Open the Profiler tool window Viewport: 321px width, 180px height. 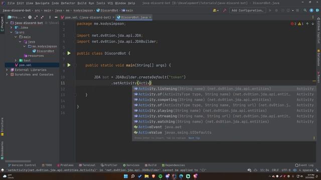109,165
